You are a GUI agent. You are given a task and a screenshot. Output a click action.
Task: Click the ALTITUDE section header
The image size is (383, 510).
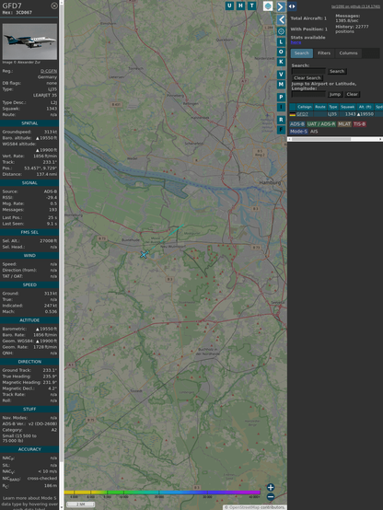29,320
